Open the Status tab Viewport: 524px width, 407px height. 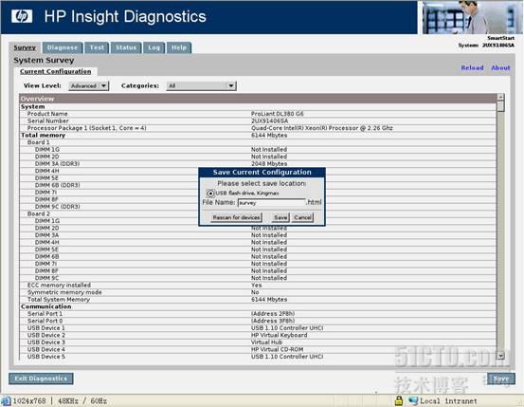point(126,47)
